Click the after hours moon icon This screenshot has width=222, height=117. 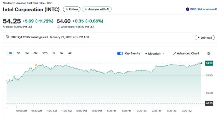(58, 27)
